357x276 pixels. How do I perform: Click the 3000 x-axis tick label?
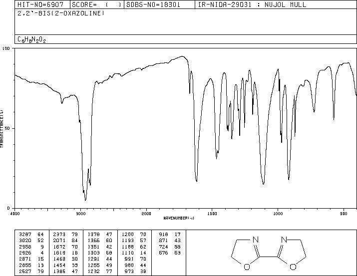pyautogui.click(x=80, y=214)
